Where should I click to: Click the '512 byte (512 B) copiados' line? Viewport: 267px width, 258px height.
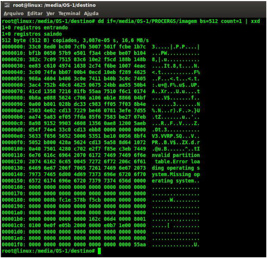75,40
